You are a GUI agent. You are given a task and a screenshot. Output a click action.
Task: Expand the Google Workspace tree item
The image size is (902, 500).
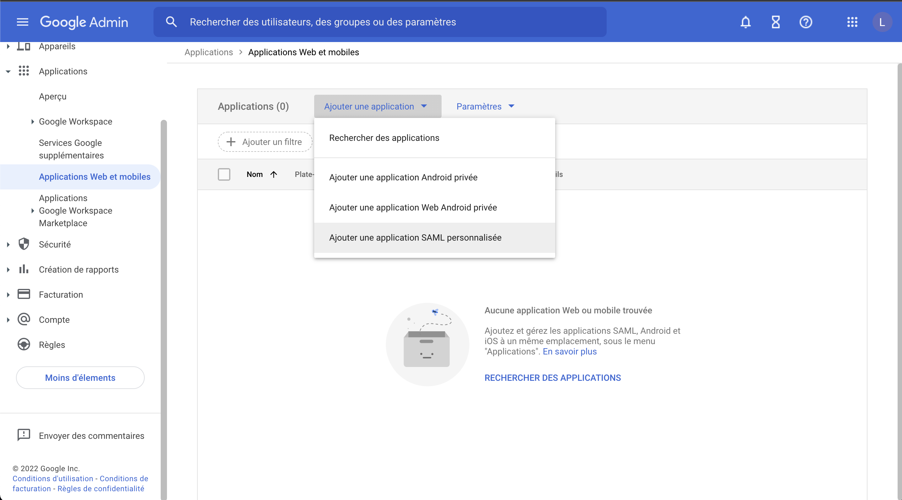pos(33,121)
